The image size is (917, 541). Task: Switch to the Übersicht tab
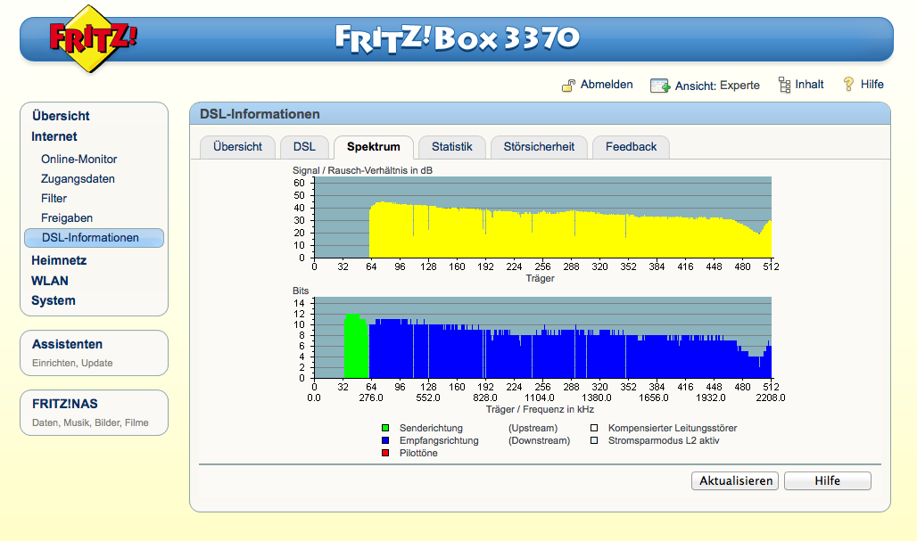pyautogui.click(x=237, y=147)
